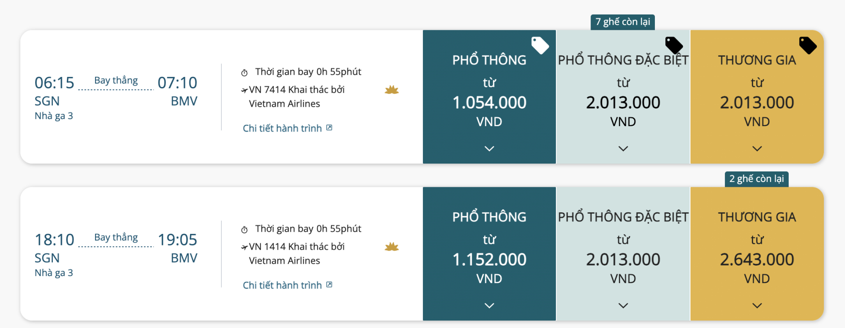Click the 2 ghế còn lại badge
The width and height of the screenshot is (845, 328).
(756, 179)
